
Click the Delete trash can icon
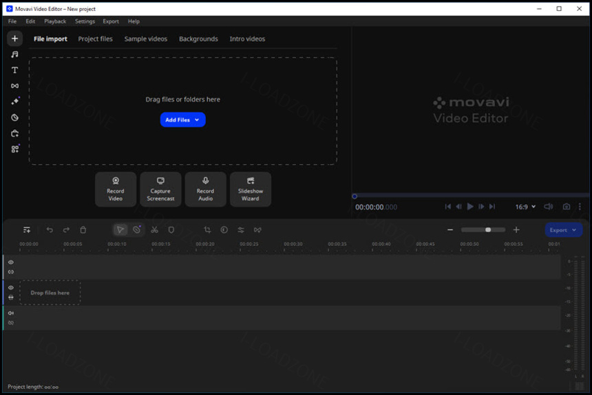click(83, 229)
